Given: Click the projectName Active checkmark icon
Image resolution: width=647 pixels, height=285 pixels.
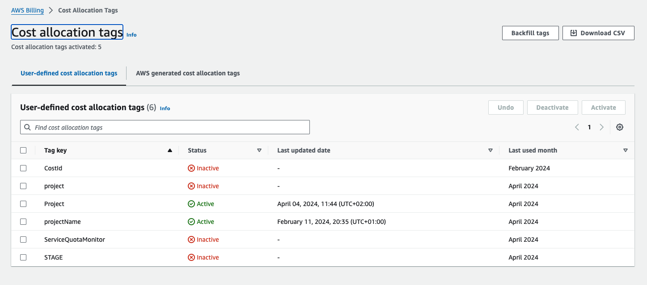Looking at the screenshot, I should point(191,222).
